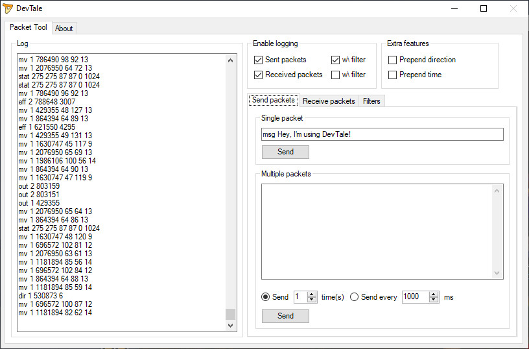
Task: Click the Multiple packets scrollbar down arrow
Action: coord(497,272)
